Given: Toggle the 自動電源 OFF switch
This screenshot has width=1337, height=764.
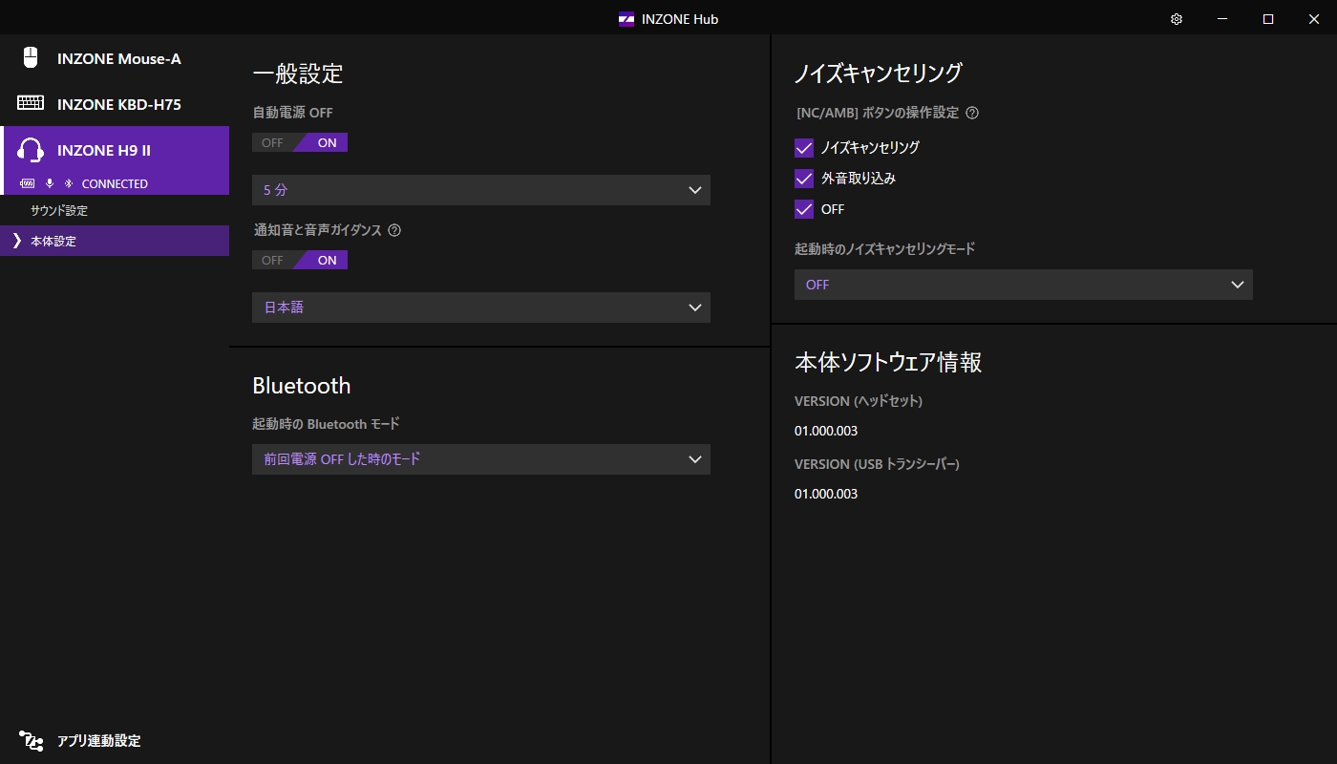Looking at the screenshot, I should pyautogui.click(x=300, y=142).
